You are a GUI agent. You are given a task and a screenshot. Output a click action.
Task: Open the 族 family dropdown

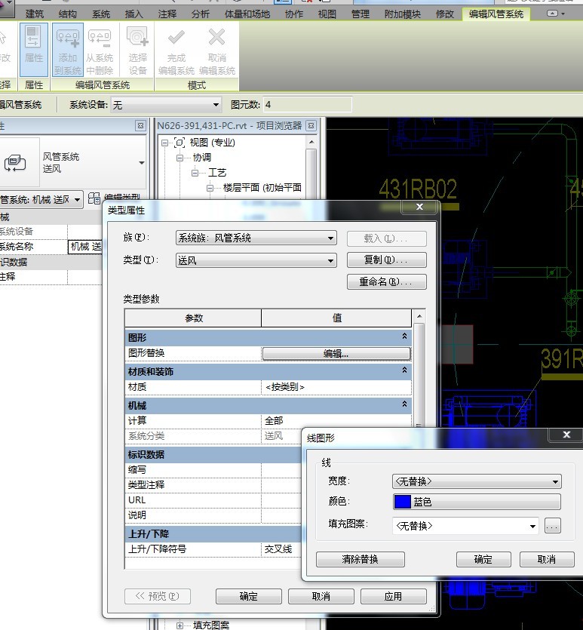point(256,238)
